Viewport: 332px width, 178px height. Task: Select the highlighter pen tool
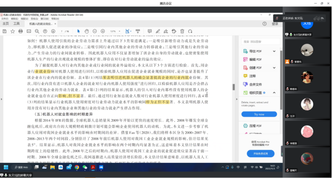(x=158, y=31)
